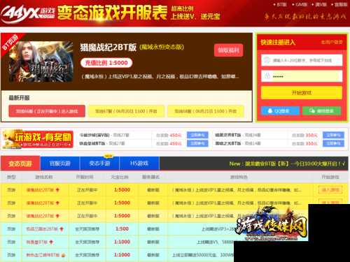The width and height of the screenshot is (350, 262).
Task: Click the 老用户登录 link
Action: click(x=332, y=42)
